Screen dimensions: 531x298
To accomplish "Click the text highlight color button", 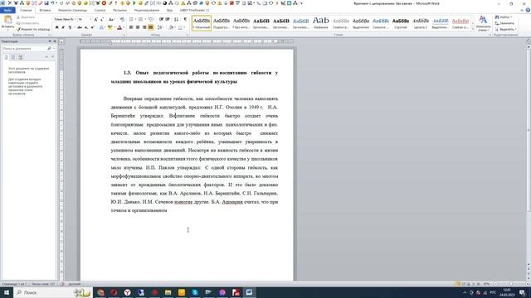I will (x=110, y=27).
